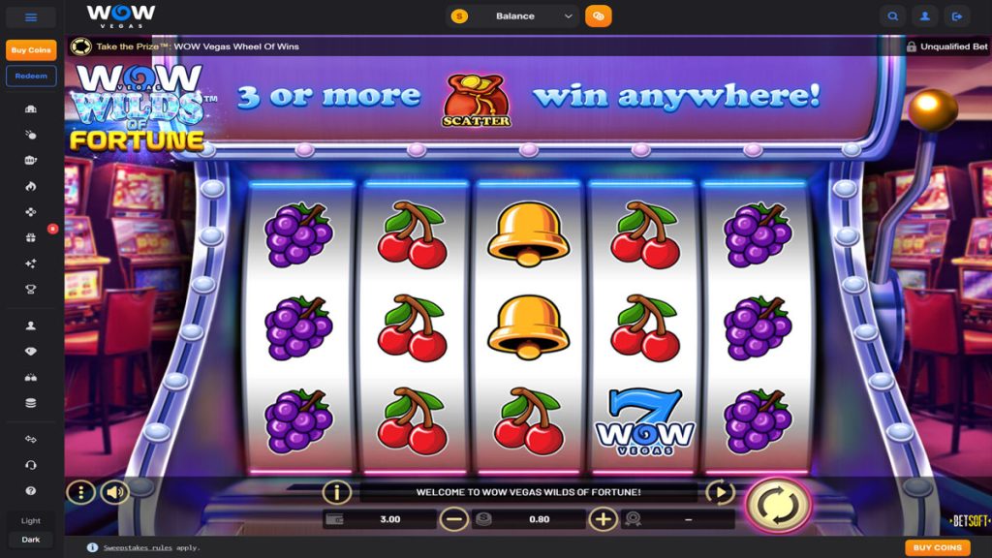Open the three-dot game options menu
992x558 pixels.
pos(81,492)
